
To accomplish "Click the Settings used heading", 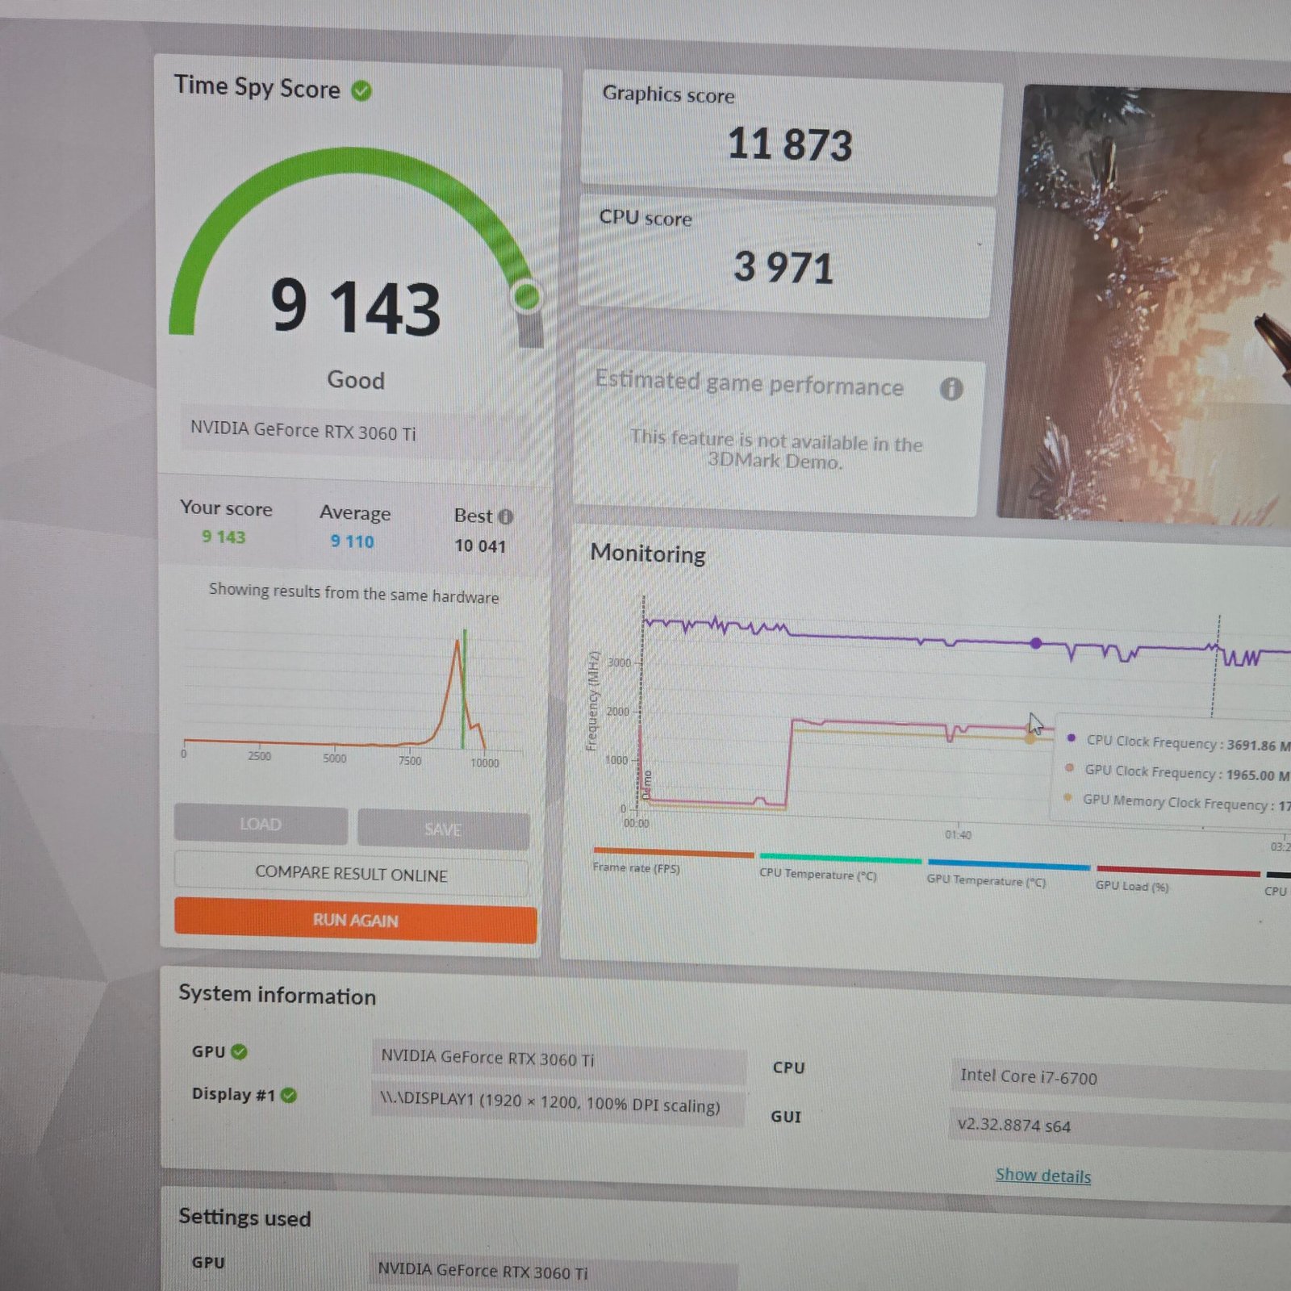I will tap(244, 1218).
